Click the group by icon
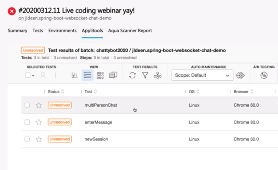 pyautogui.click(x=157, y=75)
